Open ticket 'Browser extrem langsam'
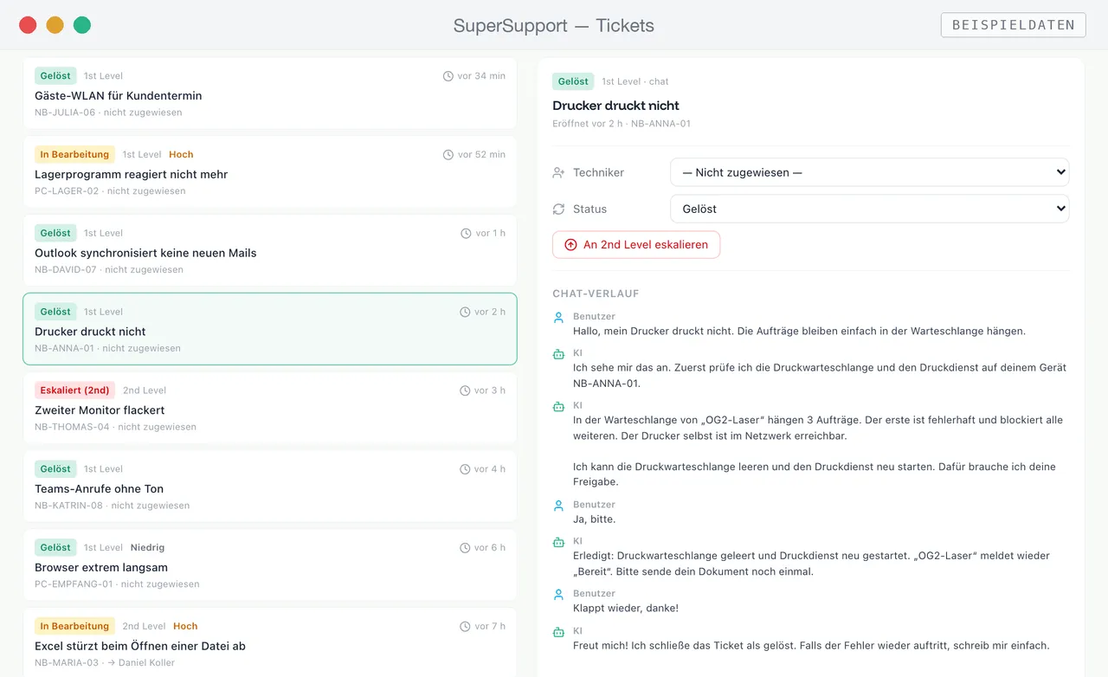 pyautogui.click(x=270, y=565)
